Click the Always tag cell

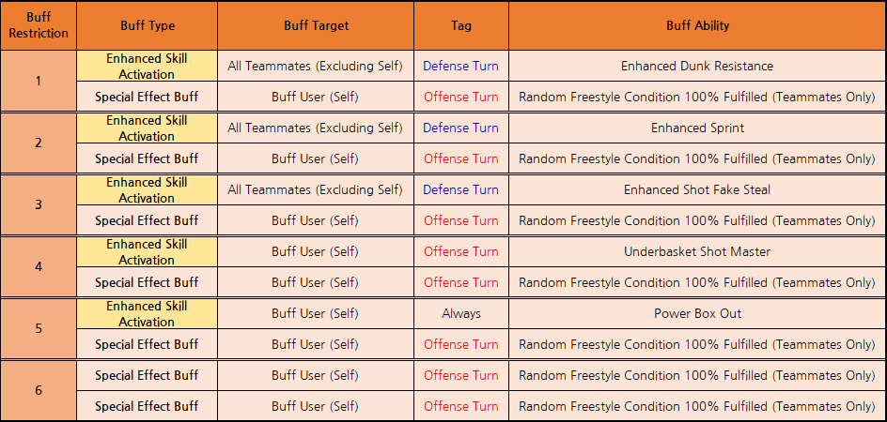click(x=461, y=314)
